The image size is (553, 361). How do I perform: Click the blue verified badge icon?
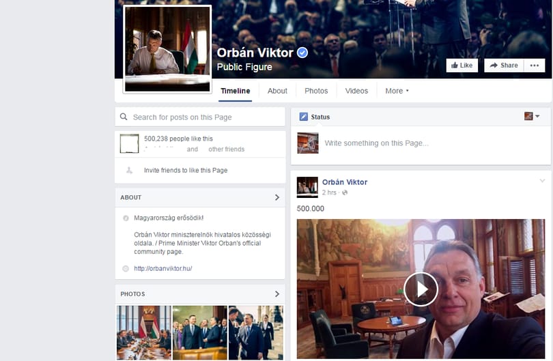pyautogui.click(x=302, y=53)
